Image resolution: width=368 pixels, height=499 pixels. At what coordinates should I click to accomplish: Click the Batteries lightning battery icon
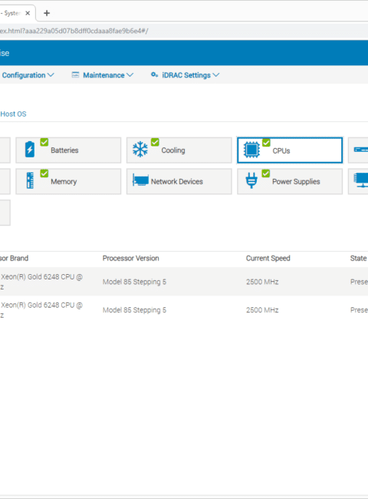click(x=30, y=150)
